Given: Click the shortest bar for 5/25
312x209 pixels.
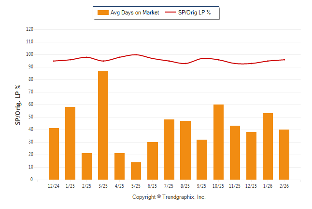Looking at the screenshot, I should [x=136, y=171].
